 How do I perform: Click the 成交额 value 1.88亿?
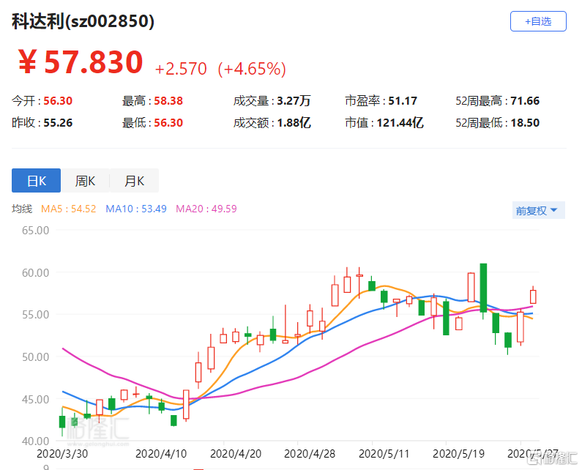pos(294,122)
